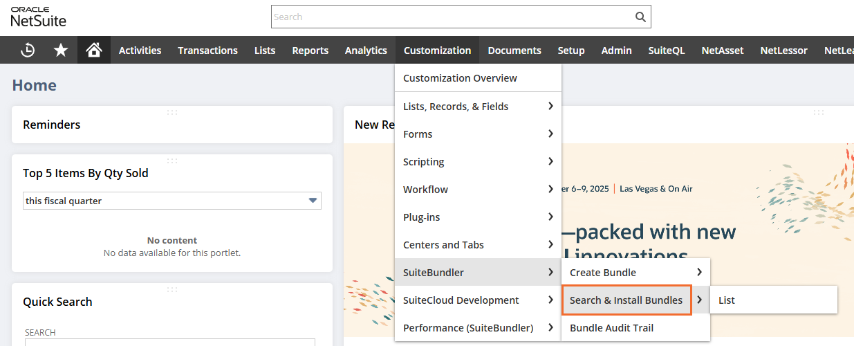
Task: Open the Setup menu
Action: [x=571, y=50]
